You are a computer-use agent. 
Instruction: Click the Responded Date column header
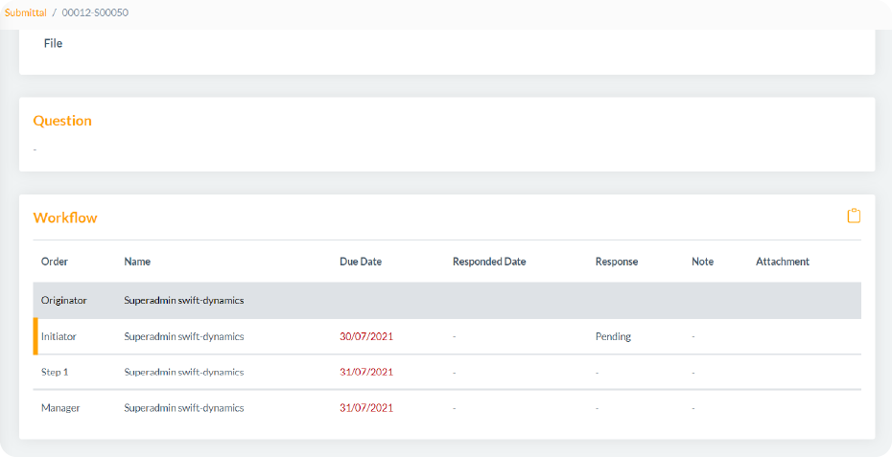pyautogui.click(x=489, y=263)
